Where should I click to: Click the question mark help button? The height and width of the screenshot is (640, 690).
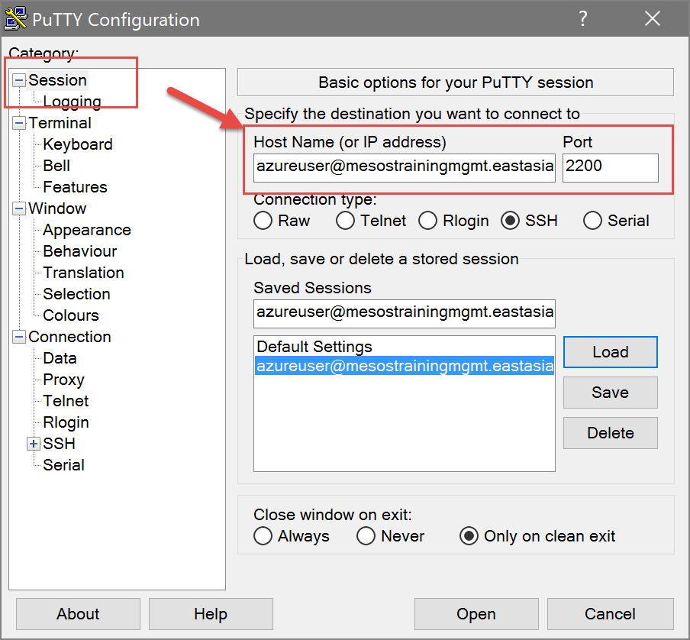coord(582,19)
